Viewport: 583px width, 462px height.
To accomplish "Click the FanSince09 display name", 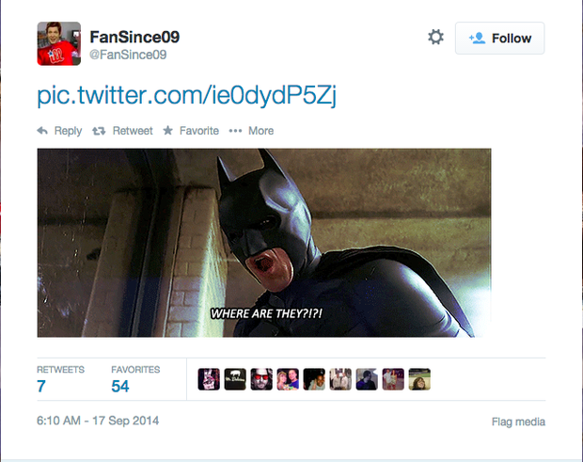I will click(x=134, y=37).
